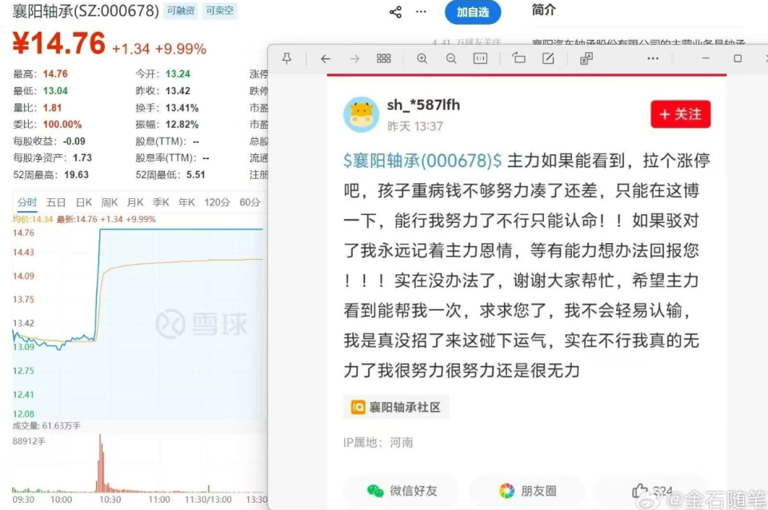Click the red 关注 (follow) button

679,114
